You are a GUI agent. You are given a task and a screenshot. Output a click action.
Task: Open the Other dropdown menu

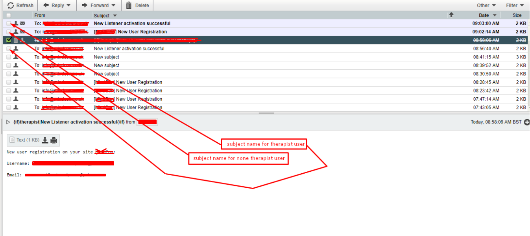point(486,5)
